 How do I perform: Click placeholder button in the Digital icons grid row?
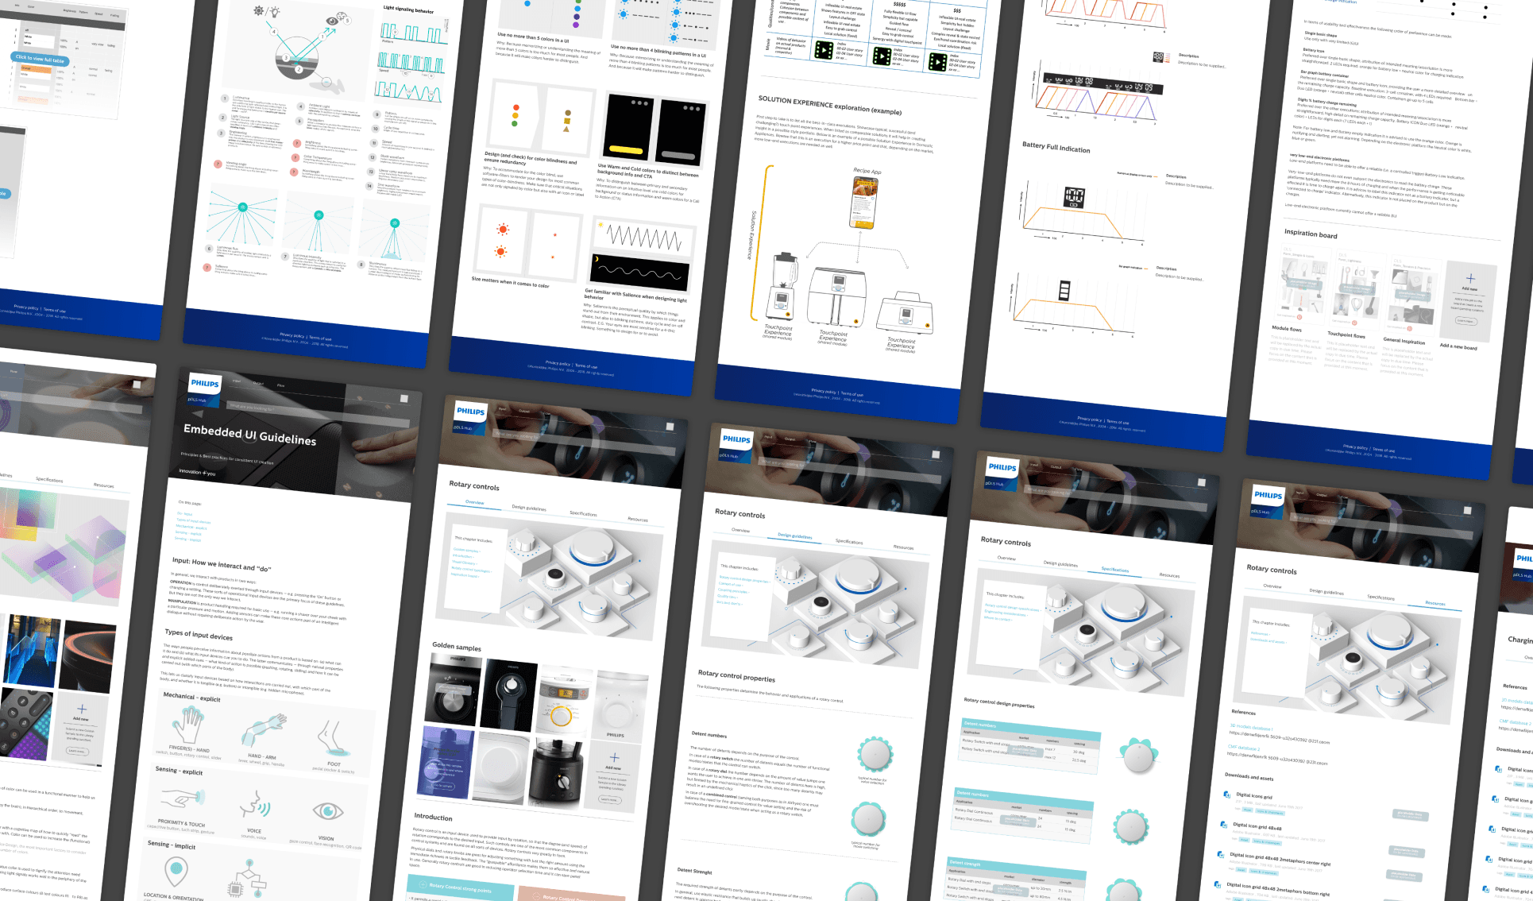coord(1410,815)
